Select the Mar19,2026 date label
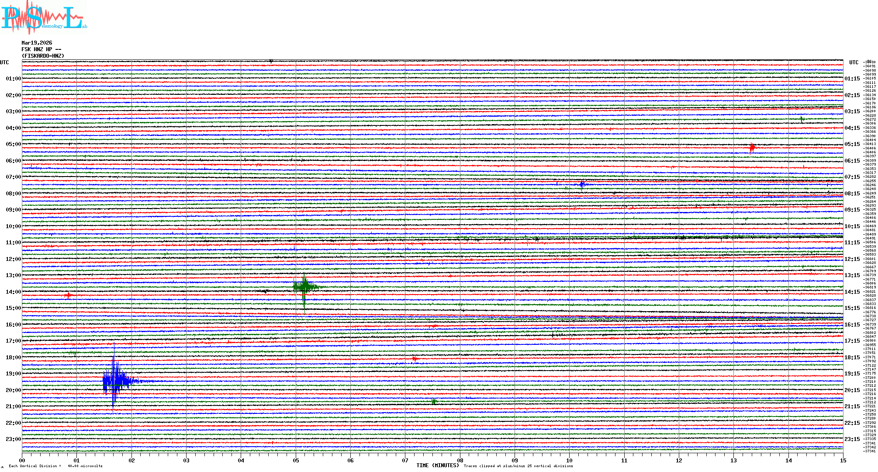The width and height of the screenshot is (878, 472). [x=37, y=43]
